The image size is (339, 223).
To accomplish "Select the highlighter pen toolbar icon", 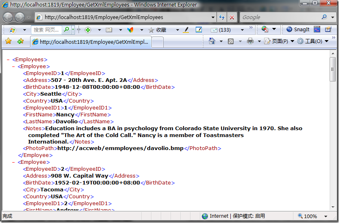I will (186, 30).
